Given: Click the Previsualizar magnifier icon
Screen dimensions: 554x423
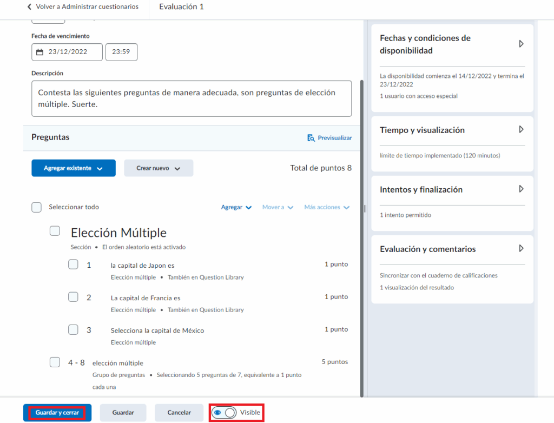Looking at the screenshot, I should [311, 138].
